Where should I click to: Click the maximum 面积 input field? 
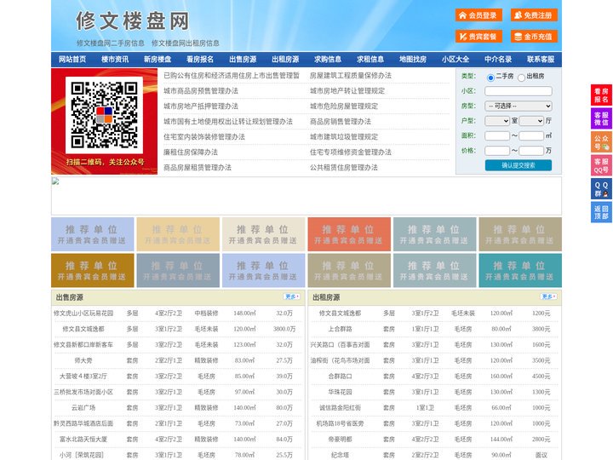point(531,135)
